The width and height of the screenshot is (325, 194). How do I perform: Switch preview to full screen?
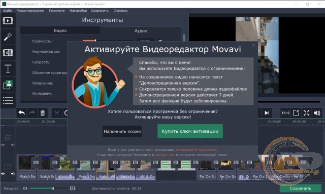click(x=306, y=113)
